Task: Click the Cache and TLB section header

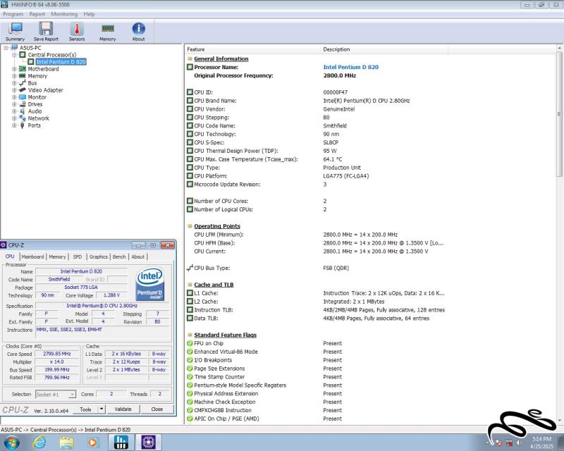Action: pos(214,285)
